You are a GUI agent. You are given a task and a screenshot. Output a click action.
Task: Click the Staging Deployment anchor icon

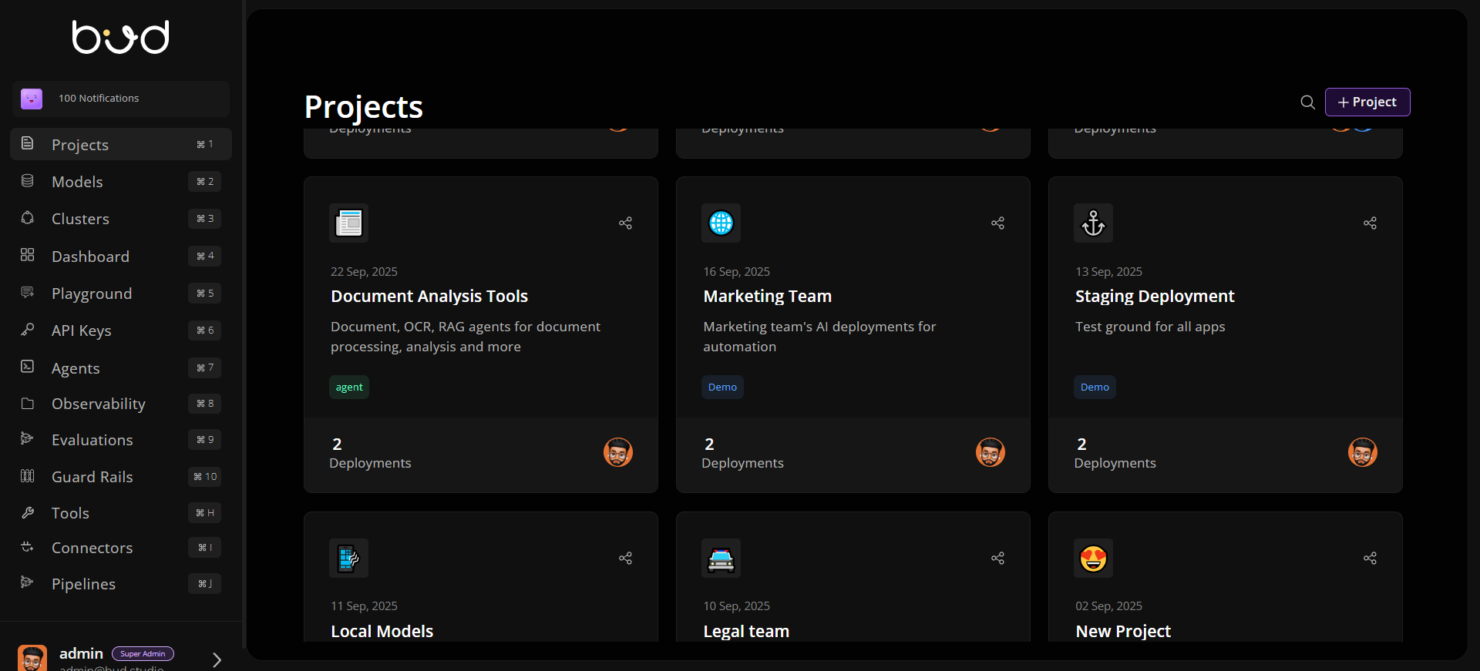(1093, 223)
